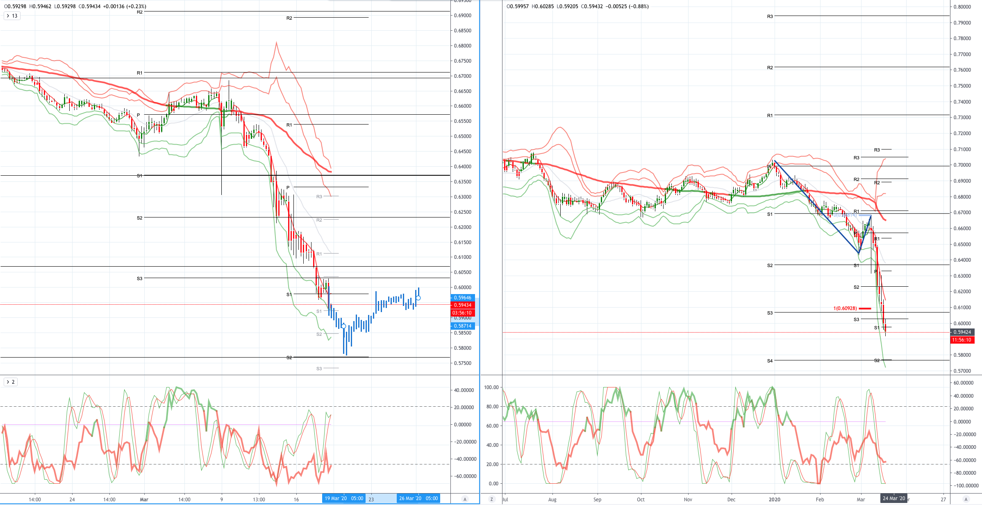This screenshot has height=505, width=982.
Task: Click the 24 Mar '20 crosshair date label
Action: point(894,498)
